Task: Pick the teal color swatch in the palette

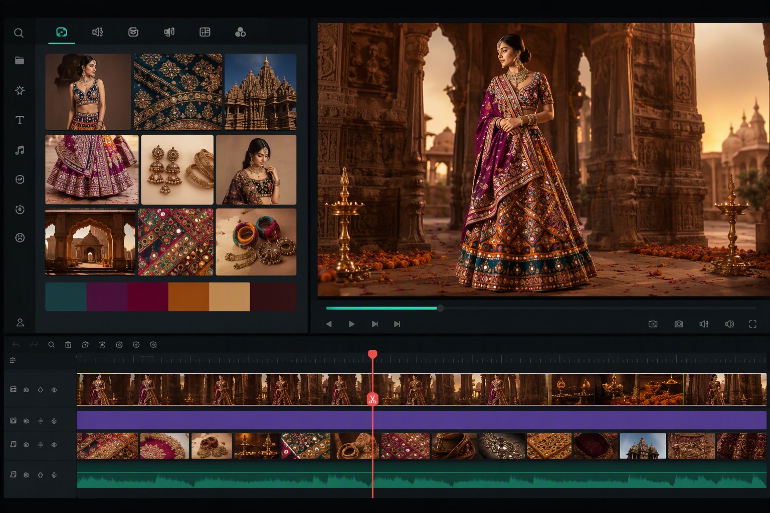Action: (66, 297)
